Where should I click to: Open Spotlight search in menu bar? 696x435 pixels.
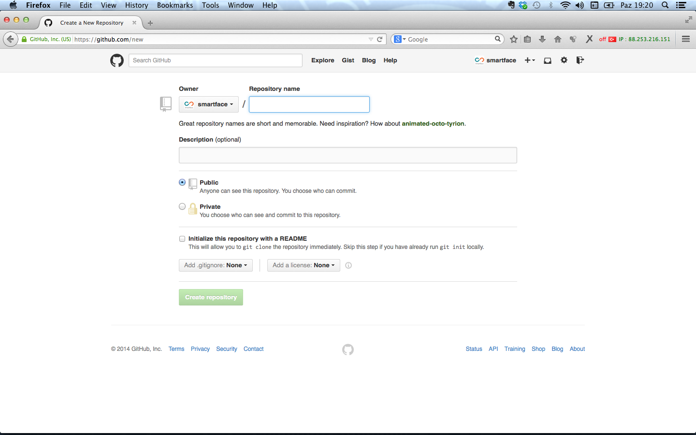[x=665, y=5]
